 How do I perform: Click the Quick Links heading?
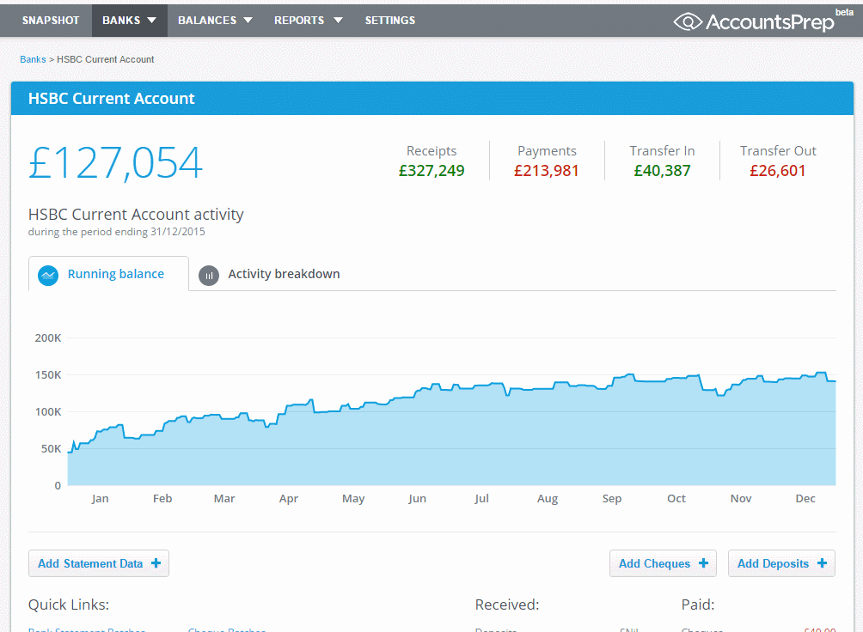click(x=69, y=605)
